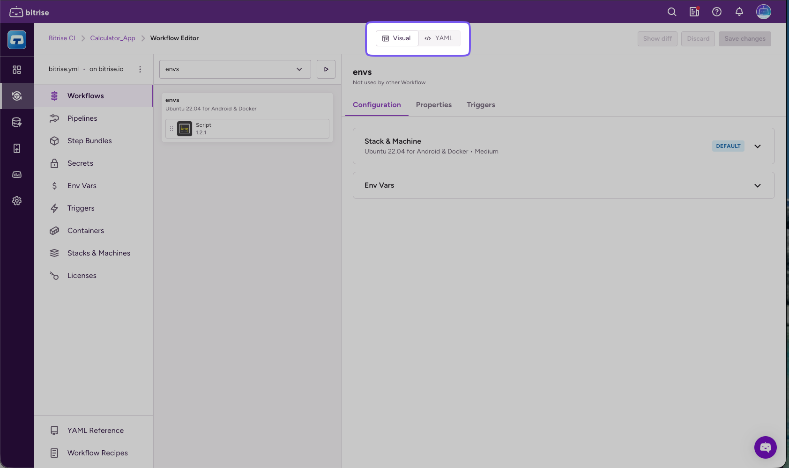Open the envs workflow selector dropdown

[235, 69]
